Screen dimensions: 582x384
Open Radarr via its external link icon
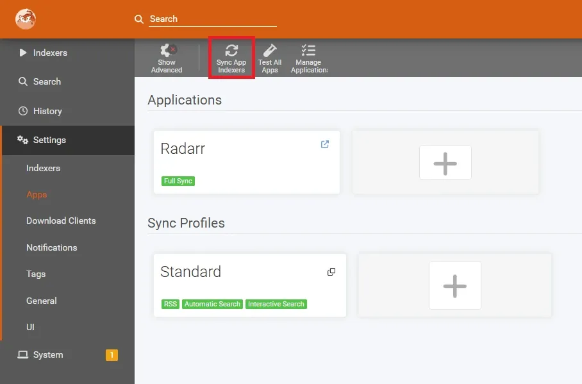pos(324,144)
